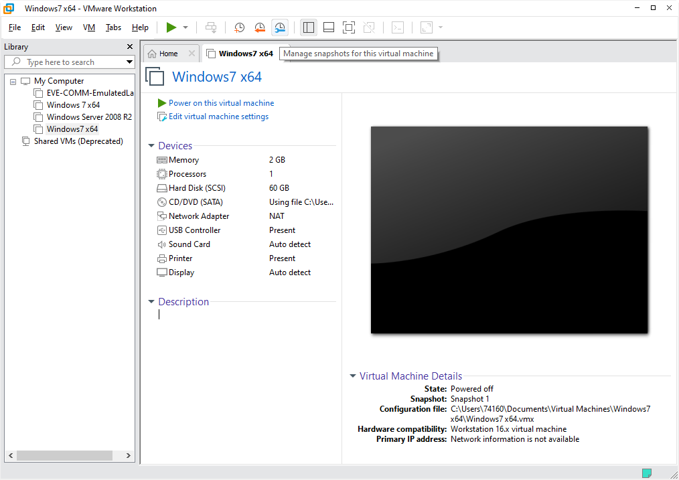Select Windows Server 2008 R2 in library
Screen dimensions: 679x480
[x=89, y=117]
